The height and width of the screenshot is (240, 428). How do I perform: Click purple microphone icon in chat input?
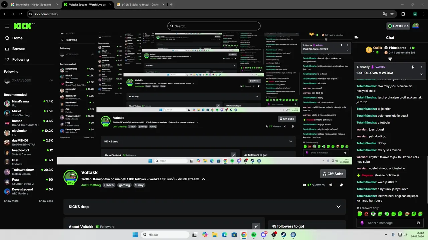click(x=362, y=223)
